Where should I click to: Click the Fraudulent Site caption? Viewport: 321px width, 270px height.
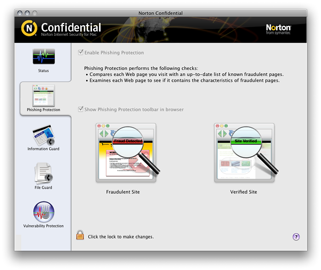(x=123, y=191)
